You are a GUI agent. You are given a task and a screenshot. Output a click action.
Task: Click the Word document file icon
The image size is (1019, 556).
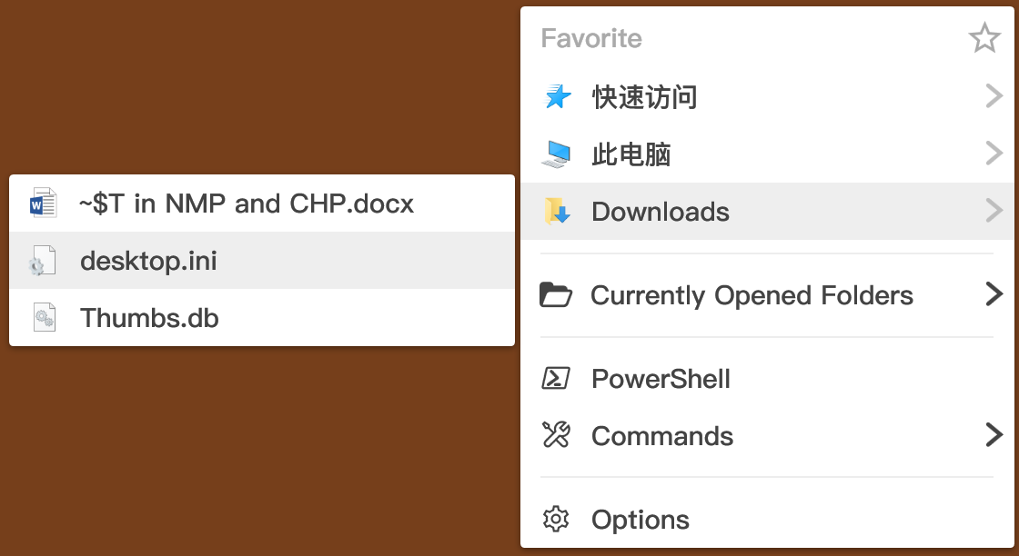[x=44, y=204]
